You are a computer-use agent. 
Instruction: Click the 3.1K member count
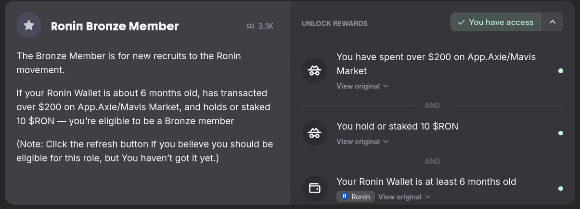coord(265,26)
